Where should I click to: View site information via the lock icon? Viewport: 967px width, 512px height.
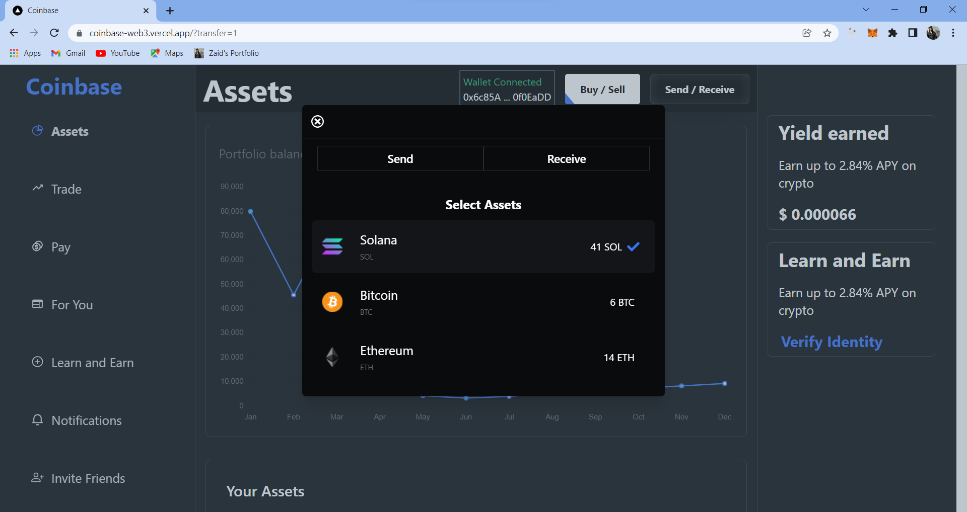(79, 33)
